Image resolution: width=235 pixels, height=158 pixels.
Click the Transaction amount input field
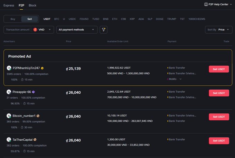18,30
